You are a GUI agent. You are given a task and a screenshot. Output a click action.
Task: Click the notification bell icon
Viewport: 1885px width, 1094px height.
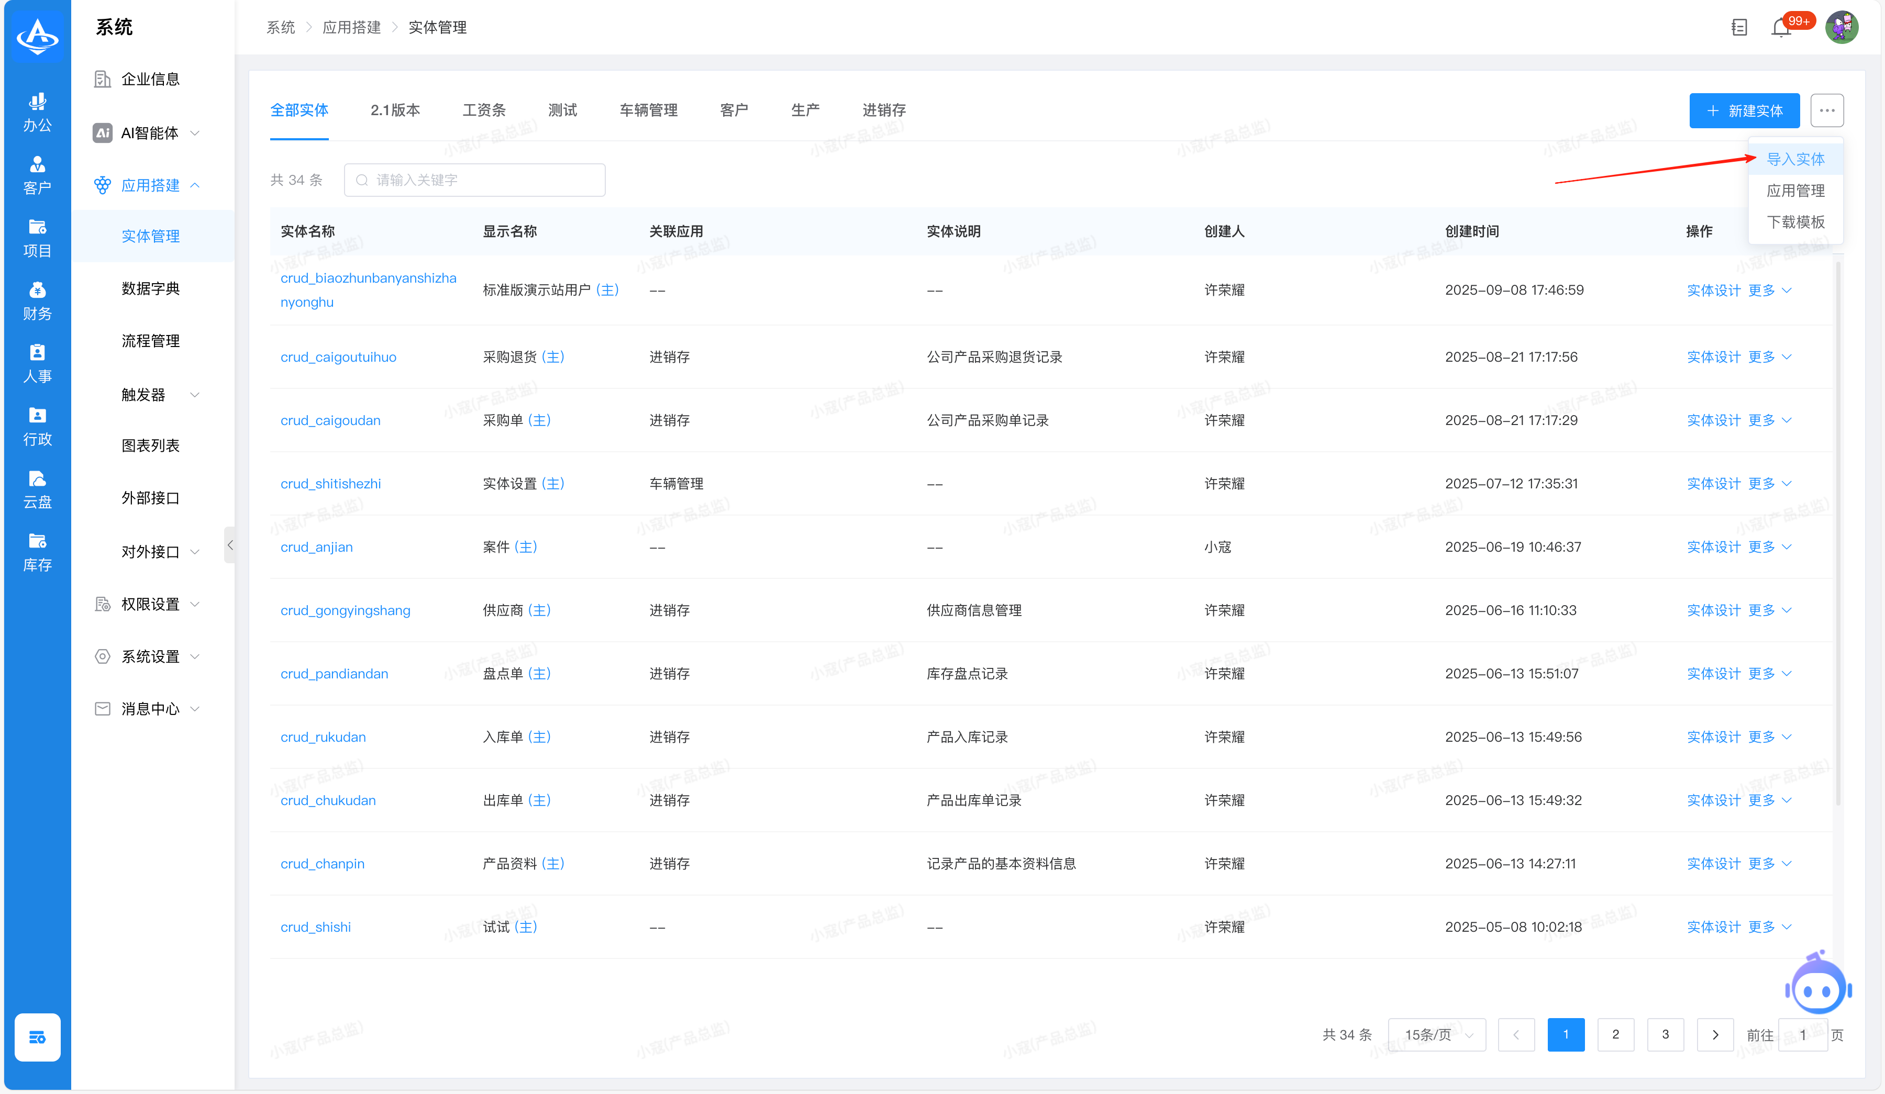point(1781,28)
